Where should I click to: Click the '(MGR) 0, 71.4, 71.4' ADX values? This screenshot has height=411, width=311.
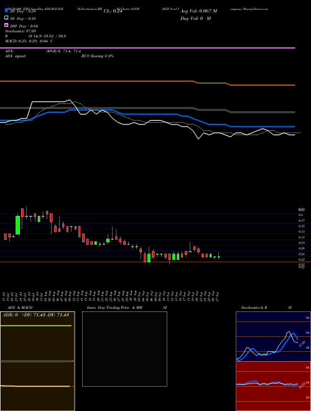[x=63, y=51]
